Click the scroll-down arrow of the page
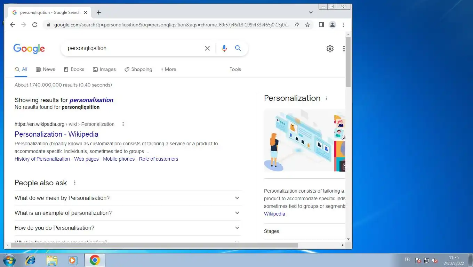 pos(348,239)
